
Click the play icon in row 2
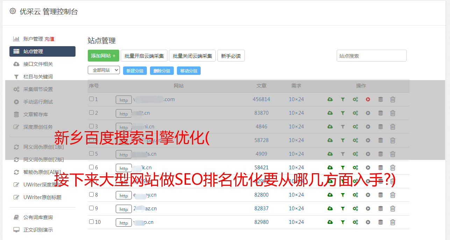[x=368, y=113]
